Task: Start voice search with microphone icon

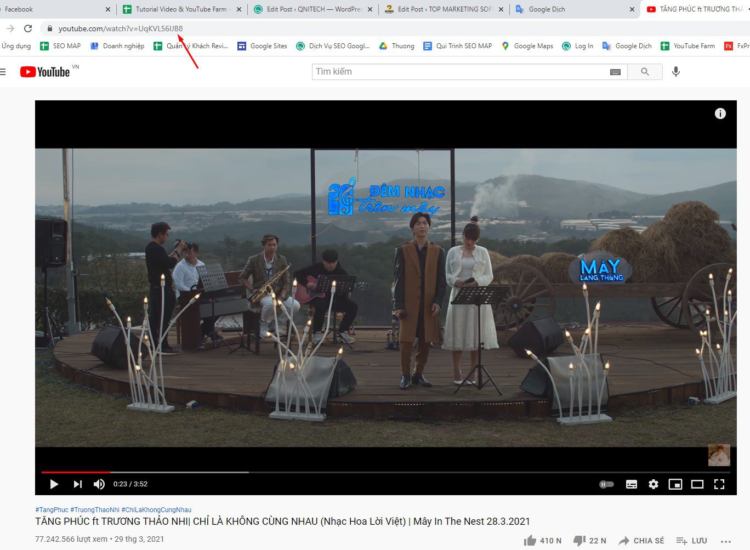Action: [x=676, y=72]
